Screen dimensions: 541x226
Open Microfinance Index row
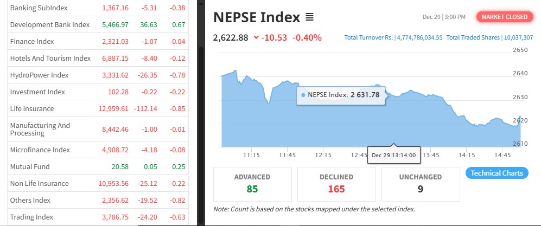[x=40, y=150]
